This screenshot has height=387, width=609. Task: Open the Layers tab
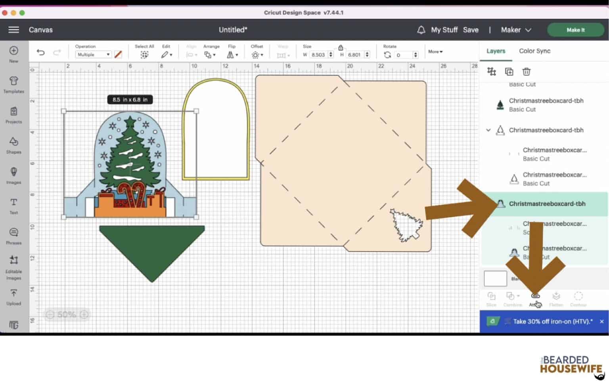[x=496, y=51]
